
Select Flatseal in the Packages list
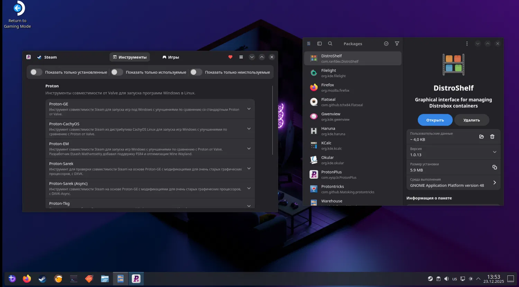click(353, 102)
